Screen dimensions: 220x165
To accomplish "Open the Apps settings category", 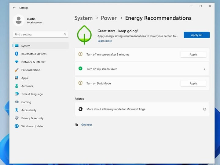I will point(24,78).
